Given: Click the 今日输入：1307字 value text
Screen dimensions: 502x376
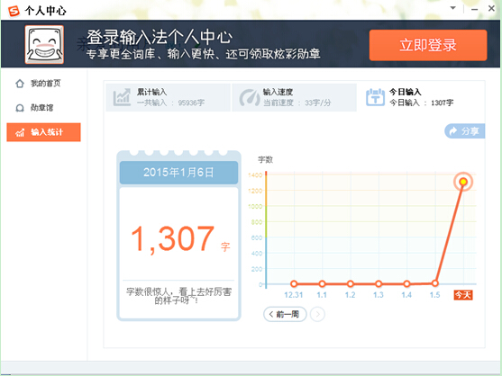Looking at the screenshot, I should [421, 103].
